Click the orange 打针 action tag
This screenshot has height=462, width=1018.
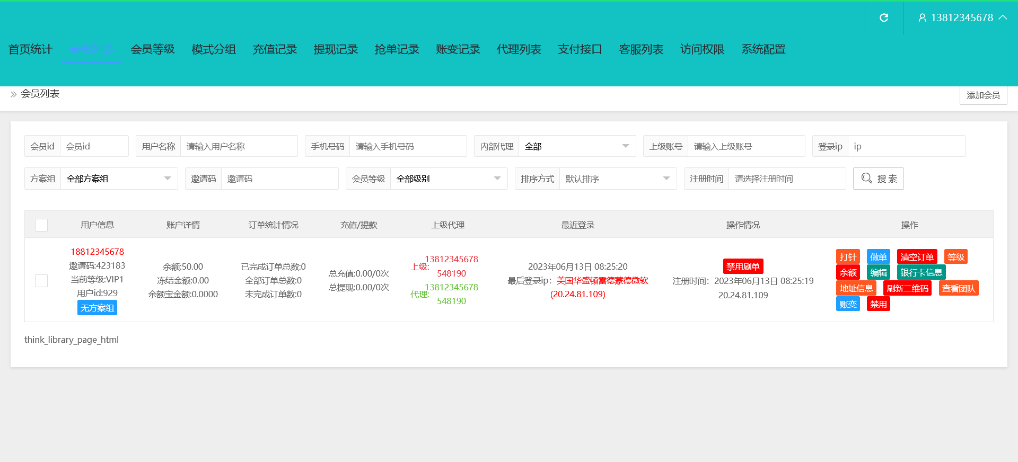tap(847, 257)
